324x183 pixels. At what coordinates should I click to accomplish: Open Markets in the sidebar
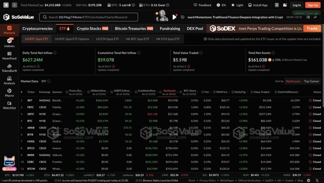[9, 30]
